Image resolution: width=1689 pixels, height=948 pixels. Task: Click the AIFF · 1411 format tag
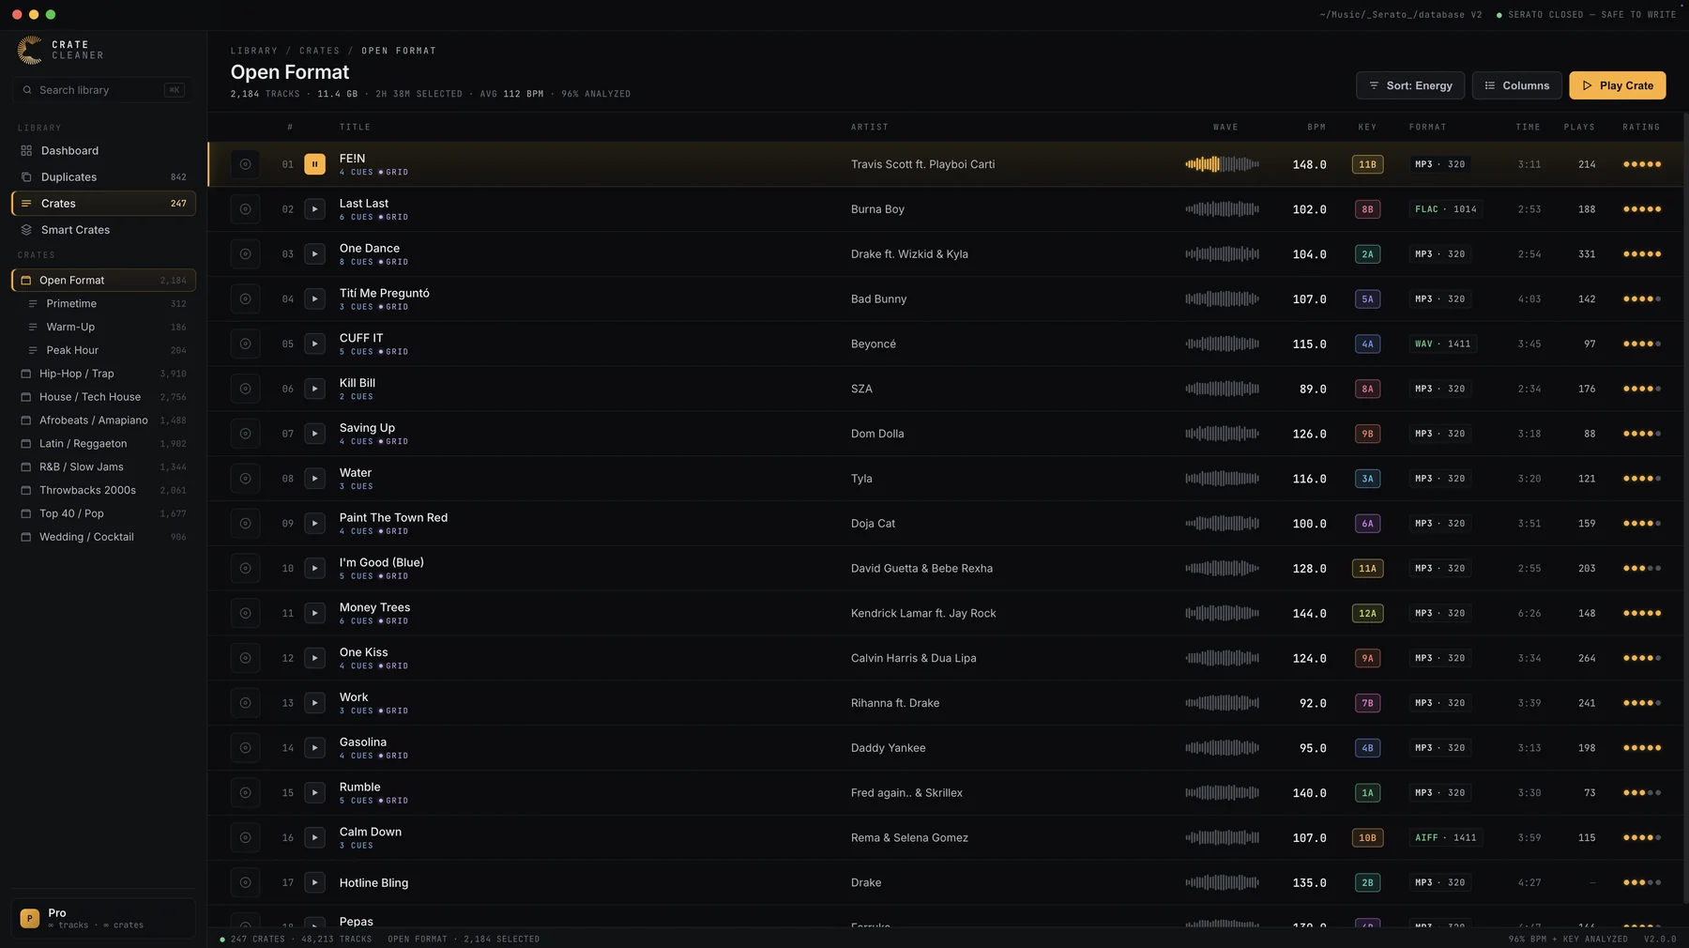click(1445, 837)
